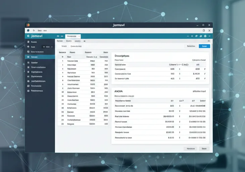Click the star icon in the teal header
Image resolution: width=245 pixels, height=172 pixels.
pyautogui.click(x=192, y=36)
